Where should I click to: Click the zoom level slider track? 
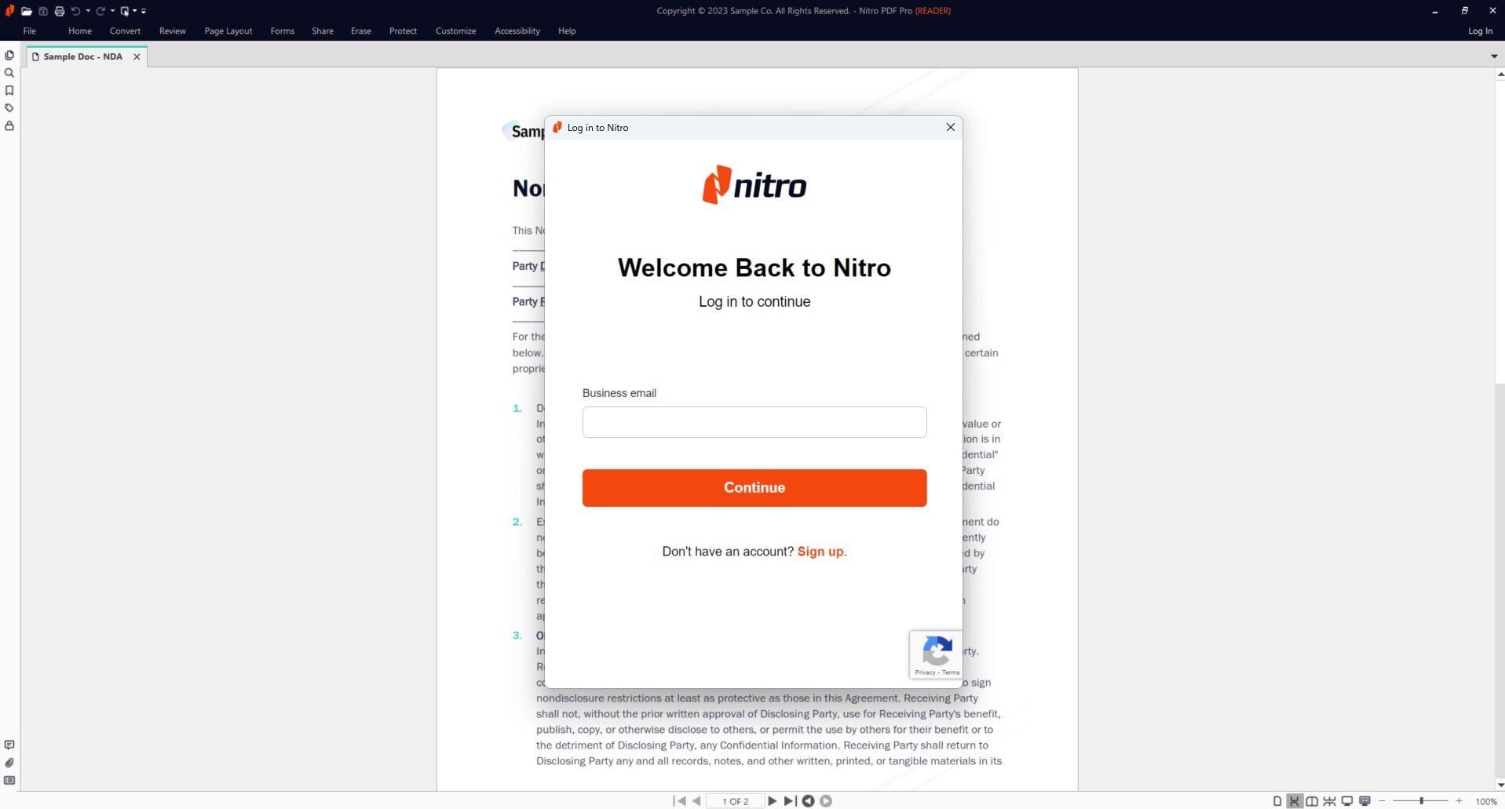(x=1421, y=801)
